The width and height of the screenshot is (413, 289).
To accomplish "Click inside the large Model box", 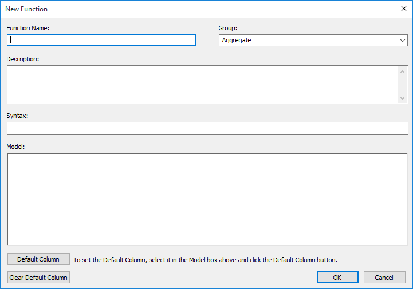I will [x=207, y=199].
